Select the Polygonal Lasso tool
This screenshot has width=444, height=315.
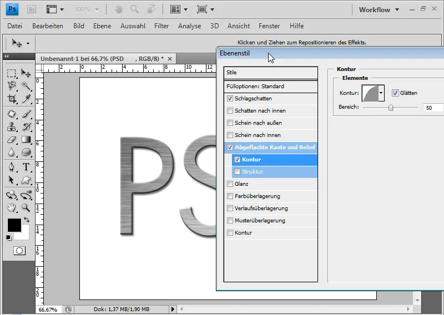pyautogui.click(x=11, y=85)
